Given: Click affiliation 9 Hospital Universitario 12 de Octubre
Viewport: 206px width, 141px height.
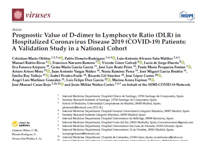Looking at the screenshot, I should 118,130.
